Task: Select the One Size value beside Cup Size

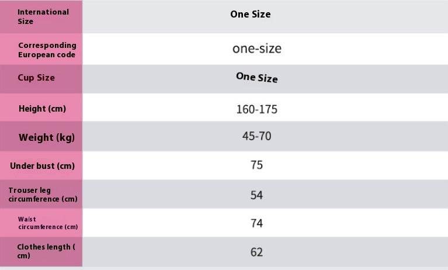Action: pos(256,77)
